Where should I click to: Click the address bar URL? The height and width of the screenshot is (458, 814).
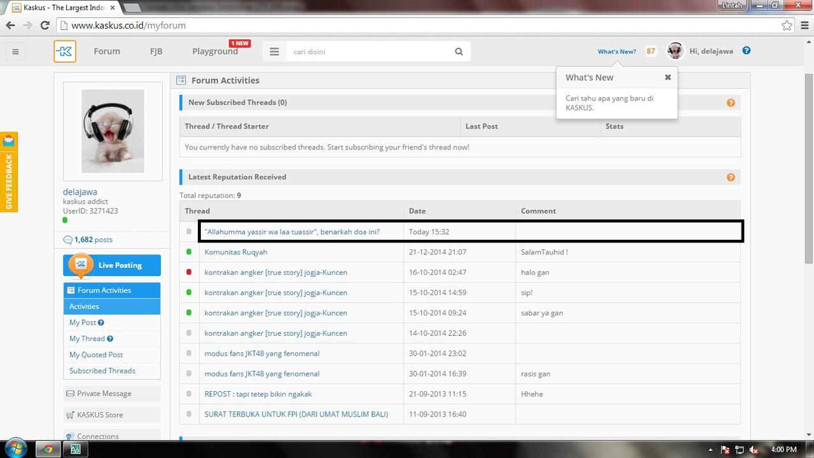[128, 25]
